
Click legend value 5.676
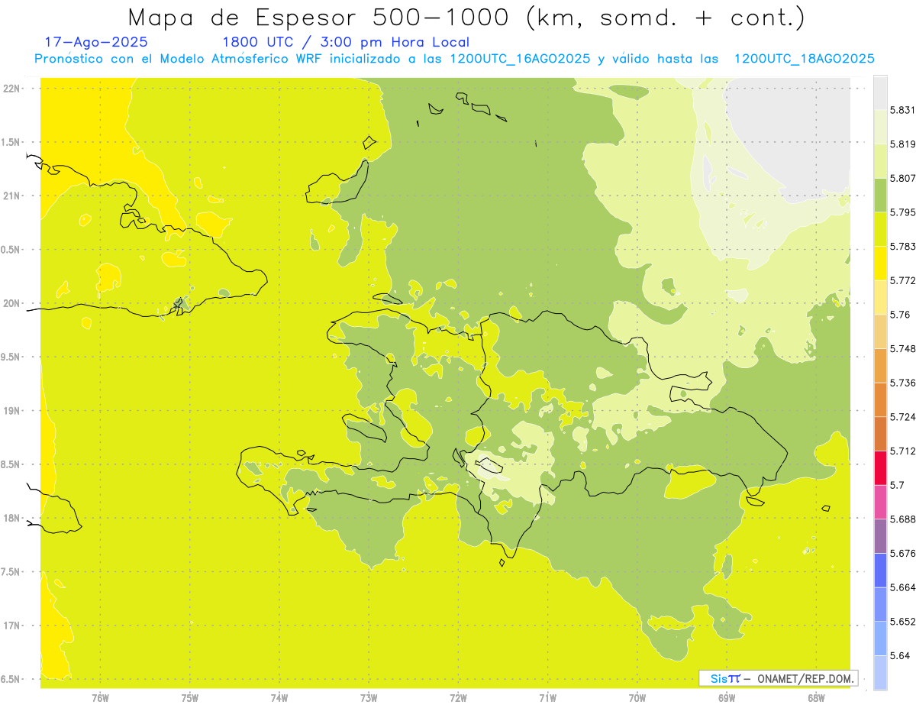tap(902, 553)
